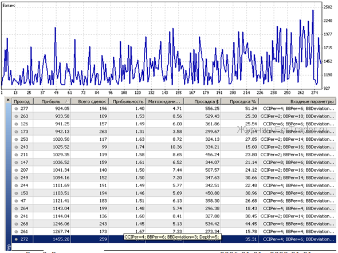
Task: Click the trade count 99
Action: point(104,147)
